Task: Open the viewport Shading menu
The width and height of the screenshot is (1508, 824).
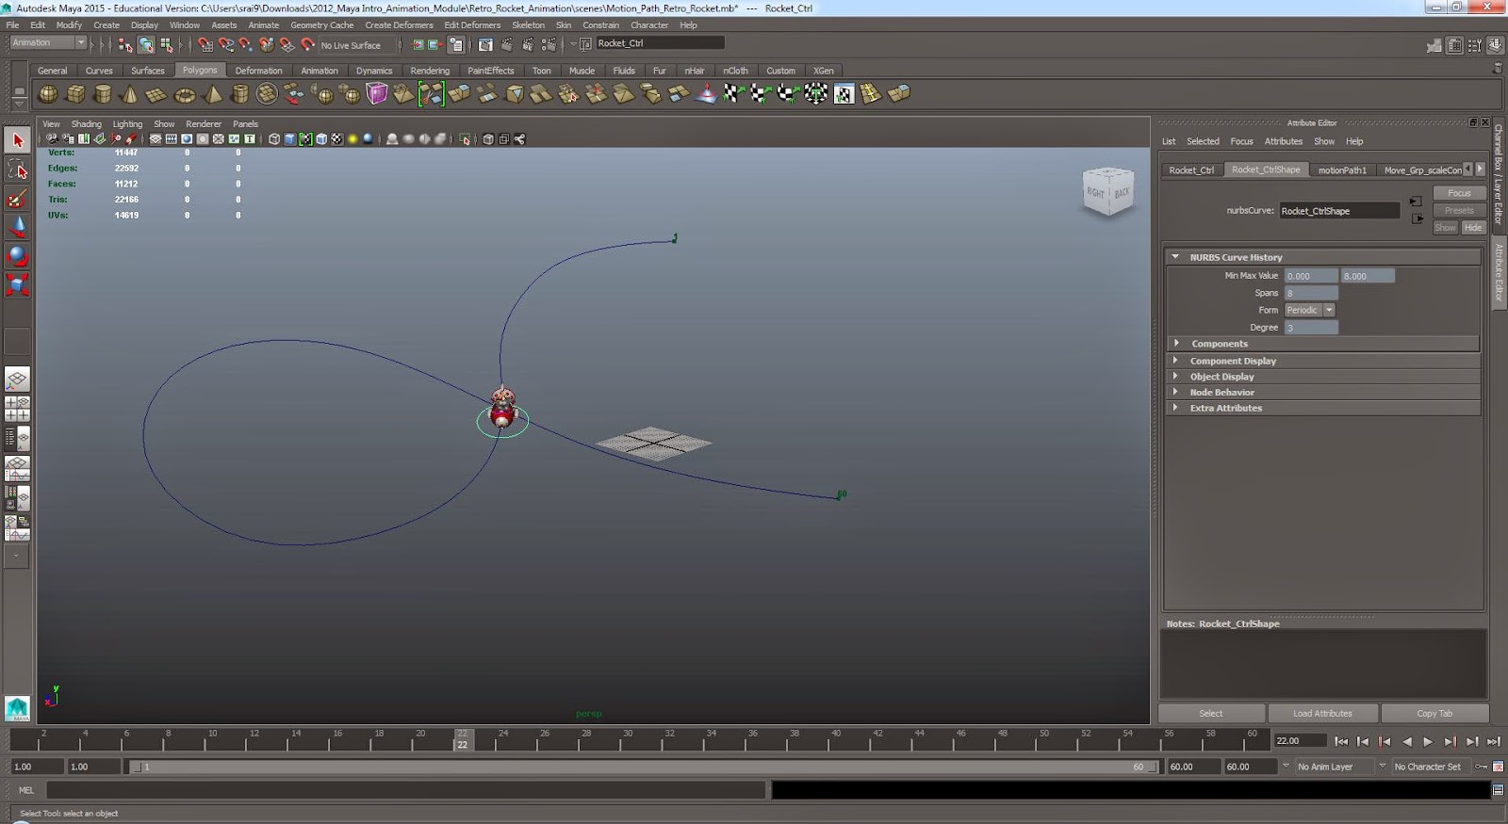Action: [86, 124]
